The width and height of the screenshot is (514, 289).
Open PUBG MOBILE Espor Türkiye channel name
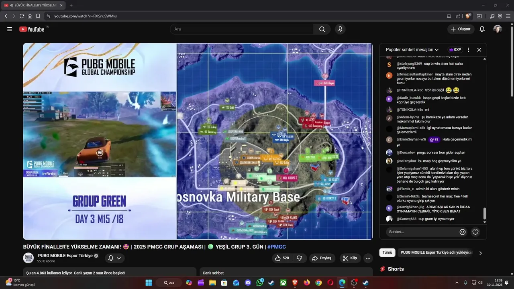click(65, 256)
